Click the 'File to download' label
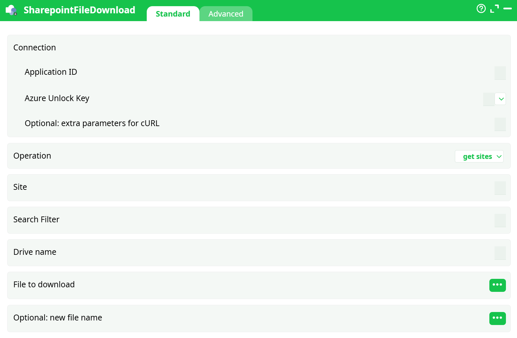 44,284
